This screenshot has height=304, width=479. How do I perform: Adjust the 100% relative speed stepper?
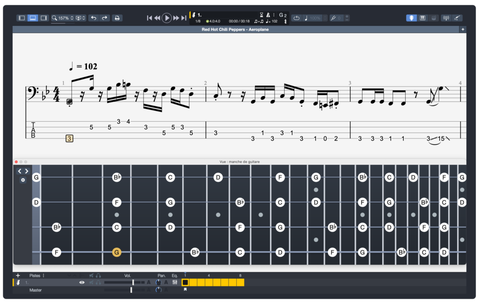pyautogui.click(x=325, y=18)
